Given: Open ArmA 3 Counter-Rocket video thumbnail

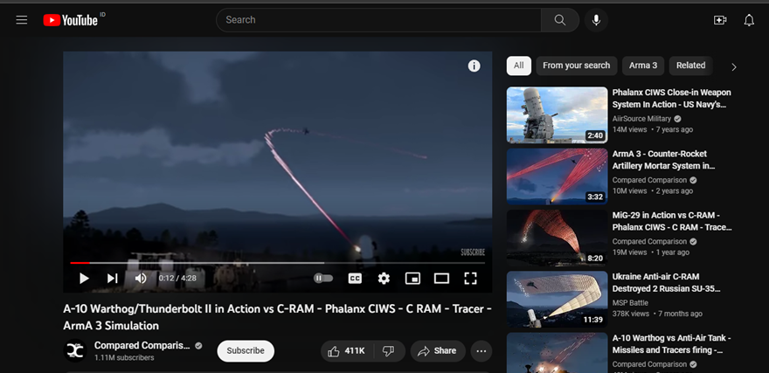Looking at the screenshot, I should (558, 176).
